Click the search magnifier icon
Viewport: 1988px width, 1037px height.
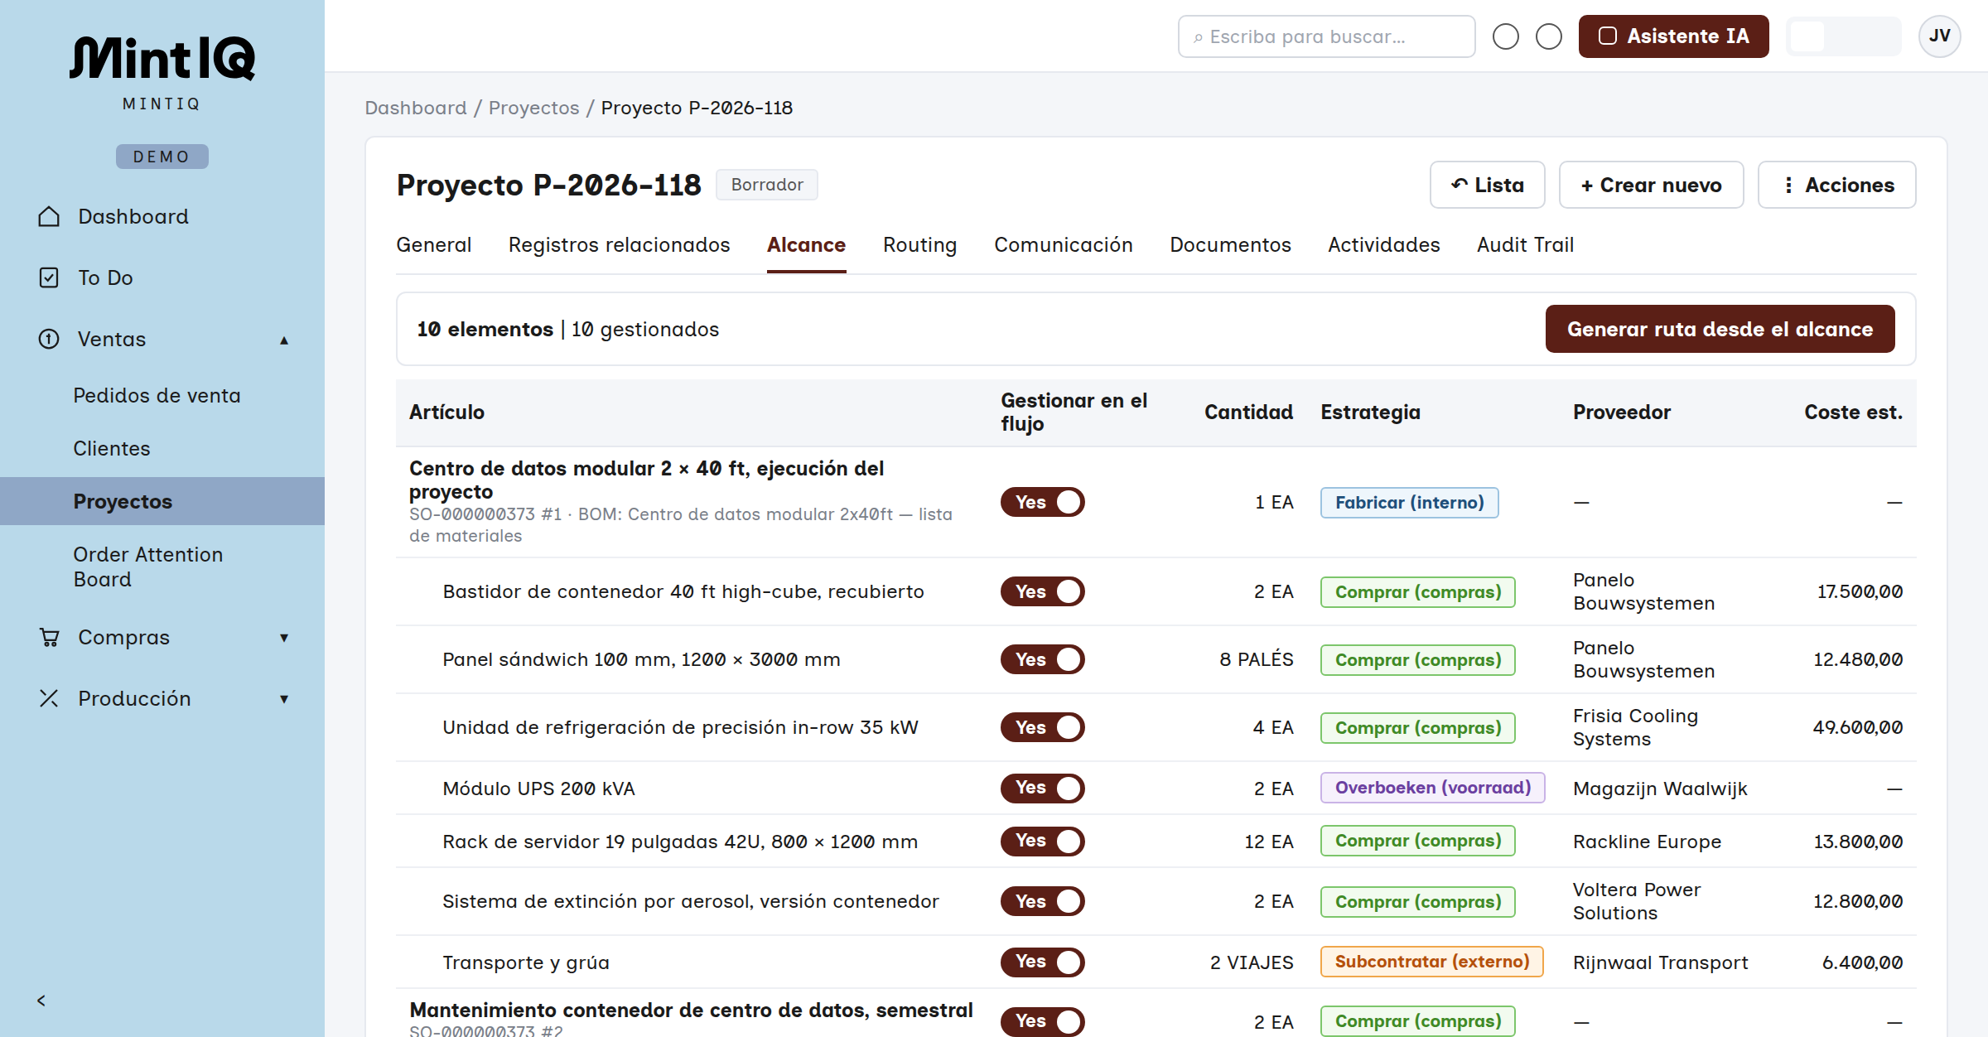click(1198, 37)
